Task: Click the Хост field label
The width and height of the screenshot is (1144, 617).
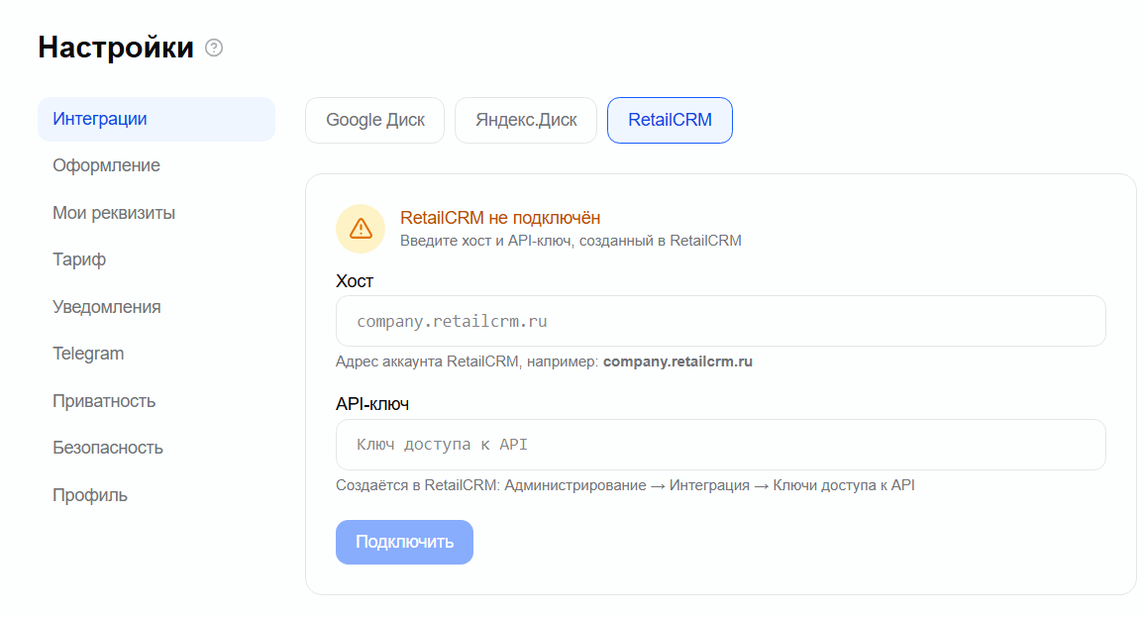Action: tap(355, 281)
